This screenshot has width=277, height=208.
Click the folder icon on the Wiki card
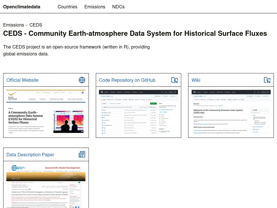[267, 80]
